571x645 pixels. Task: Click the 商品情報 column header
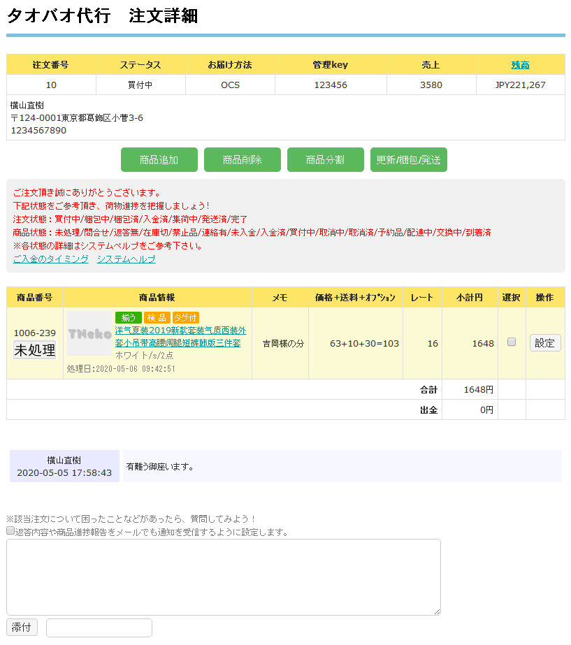(x=157, y=298)
